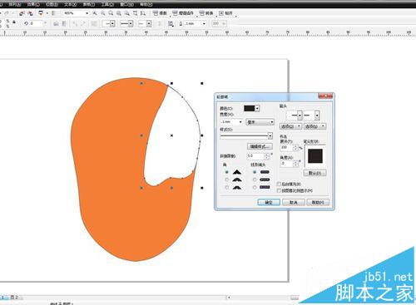Click the 默认 (Default) button in dialog
The height and width of the screenshot is (305, 416).
314,173
